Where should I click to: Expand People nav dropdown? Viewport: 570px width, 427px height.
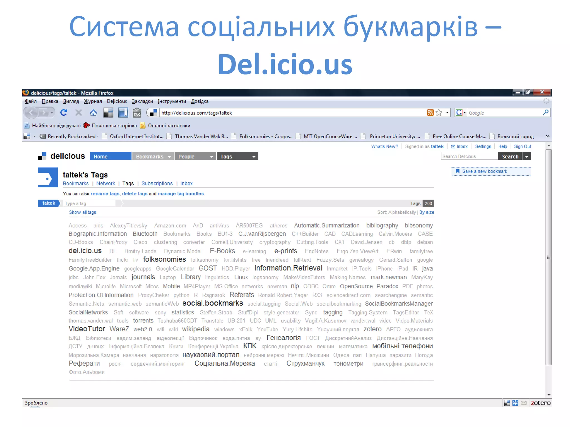[x=212, y=157]
